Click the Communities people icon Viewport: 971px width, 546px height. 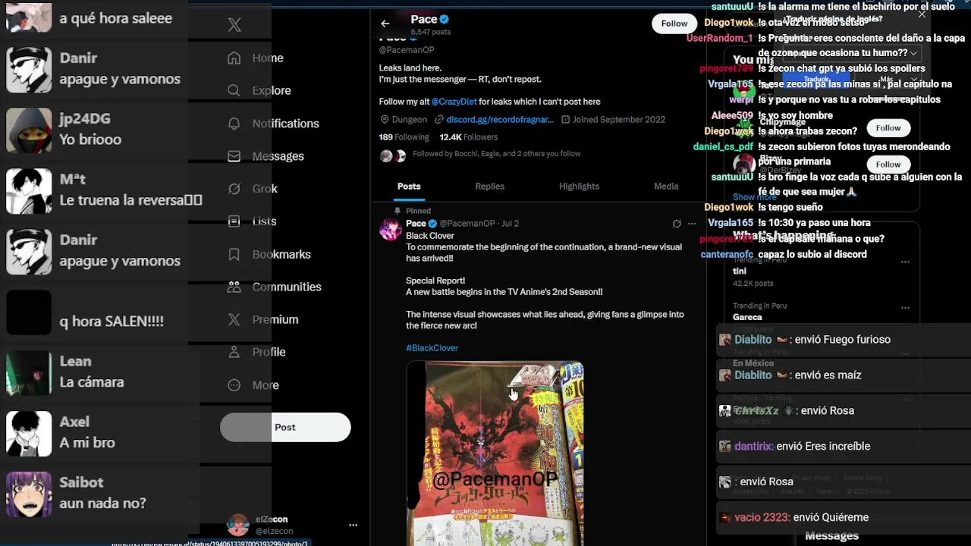[x=234, y=287]
